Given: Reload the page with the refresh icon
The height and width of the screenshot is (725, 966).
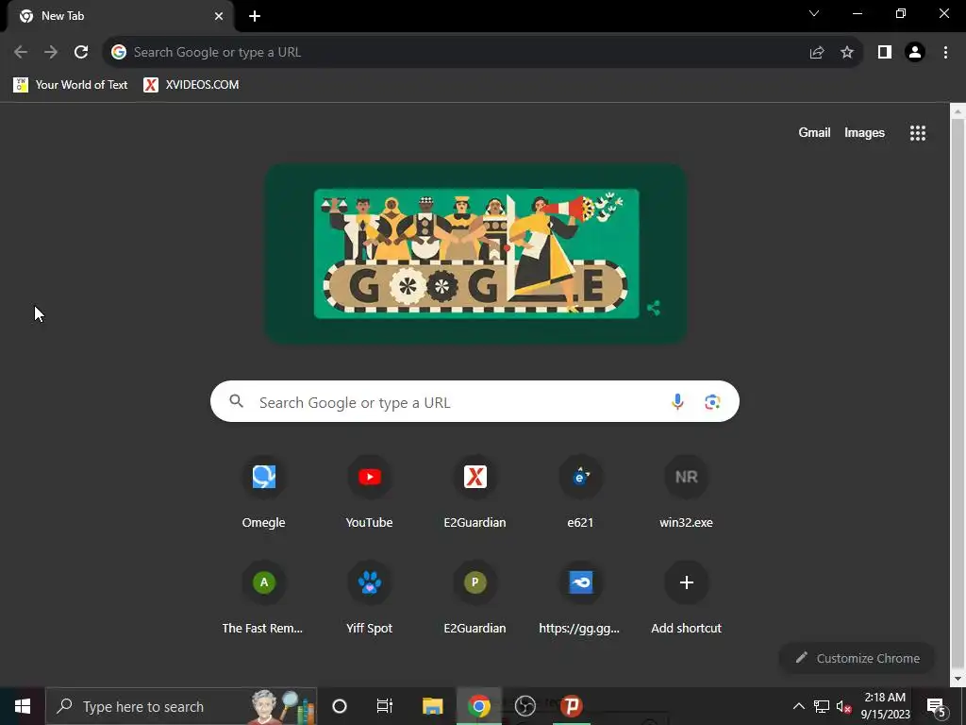Looking at the screenshot, I should pos(81,53).
